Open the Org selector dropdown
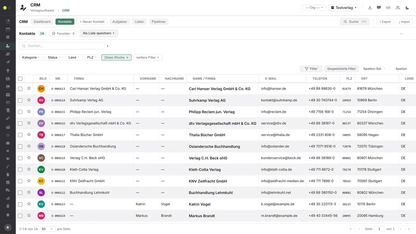 pyautogui.click(x=314, y=7)
